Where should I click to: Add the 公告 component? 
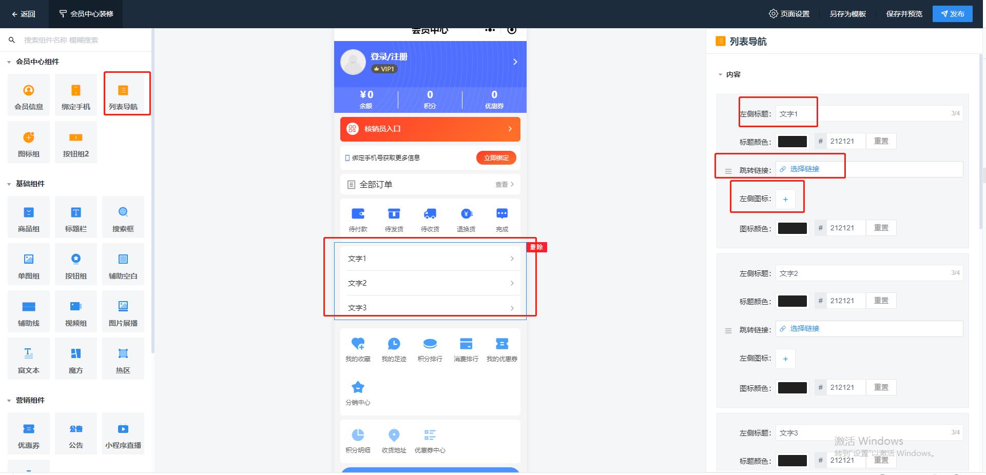coord(76,433)
